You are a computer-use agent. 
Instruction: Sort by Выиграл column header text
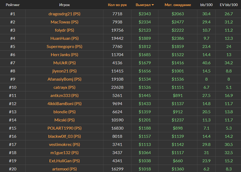pyautogui.click(x=143, y=5)
